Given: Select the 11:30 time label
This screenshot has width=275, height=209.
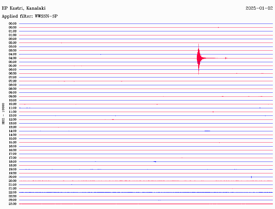Looking at the screenshot, I should tap(13, 112).
